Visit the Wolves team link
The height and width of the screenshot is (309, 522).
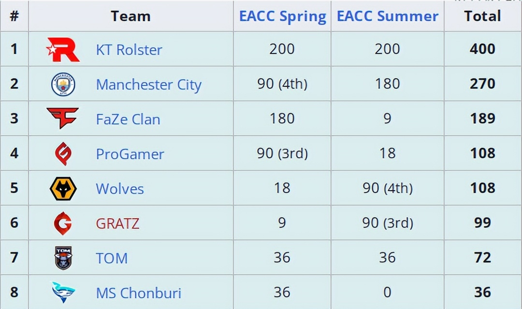120,188
